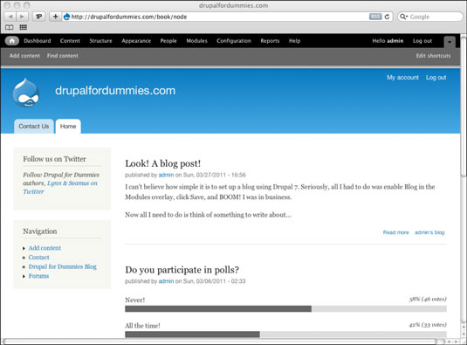The width and height of the screenshot is (467, 345).
Task: Open Drupal for Dummies Blog link
Action: pos(63,266)
